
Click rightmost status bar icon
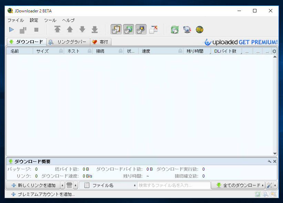(273, 194)
